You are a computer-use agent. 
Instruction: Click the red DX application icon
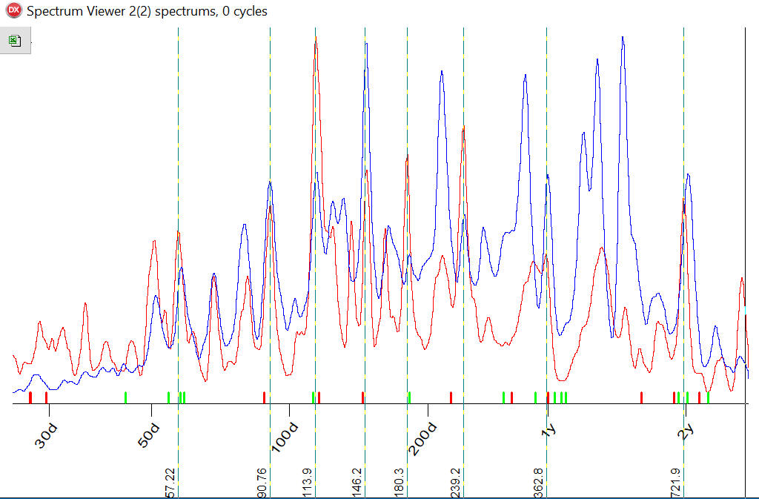[x=13, y=10]
